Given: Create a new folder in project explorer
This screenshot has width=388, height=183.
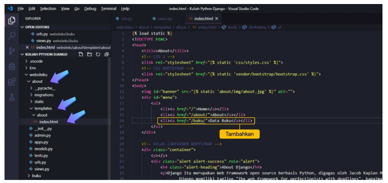Looking at the screenshot, I should 89,54.
